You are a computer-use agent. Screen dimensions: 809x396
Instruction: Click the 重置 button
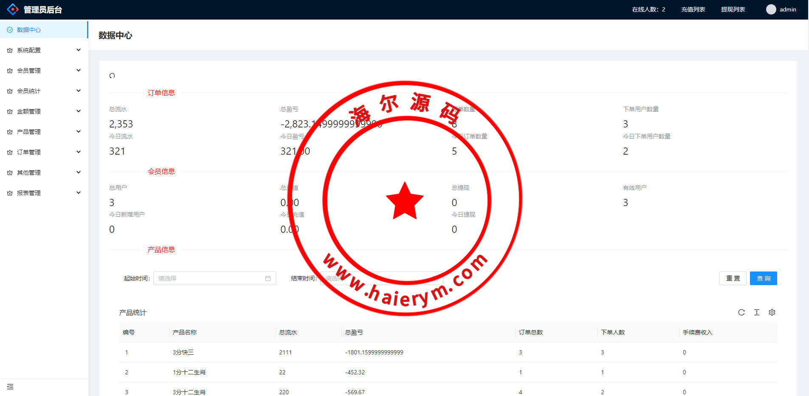coord(733,278)
